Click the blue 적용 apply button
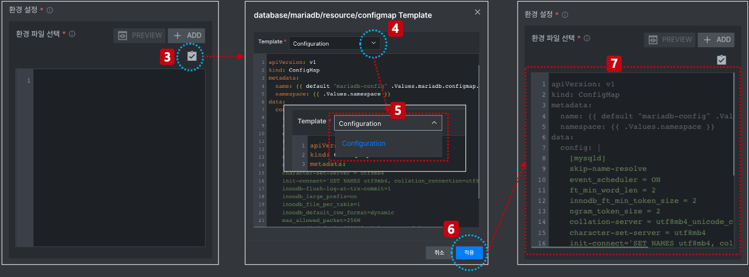 pos(469,252)
